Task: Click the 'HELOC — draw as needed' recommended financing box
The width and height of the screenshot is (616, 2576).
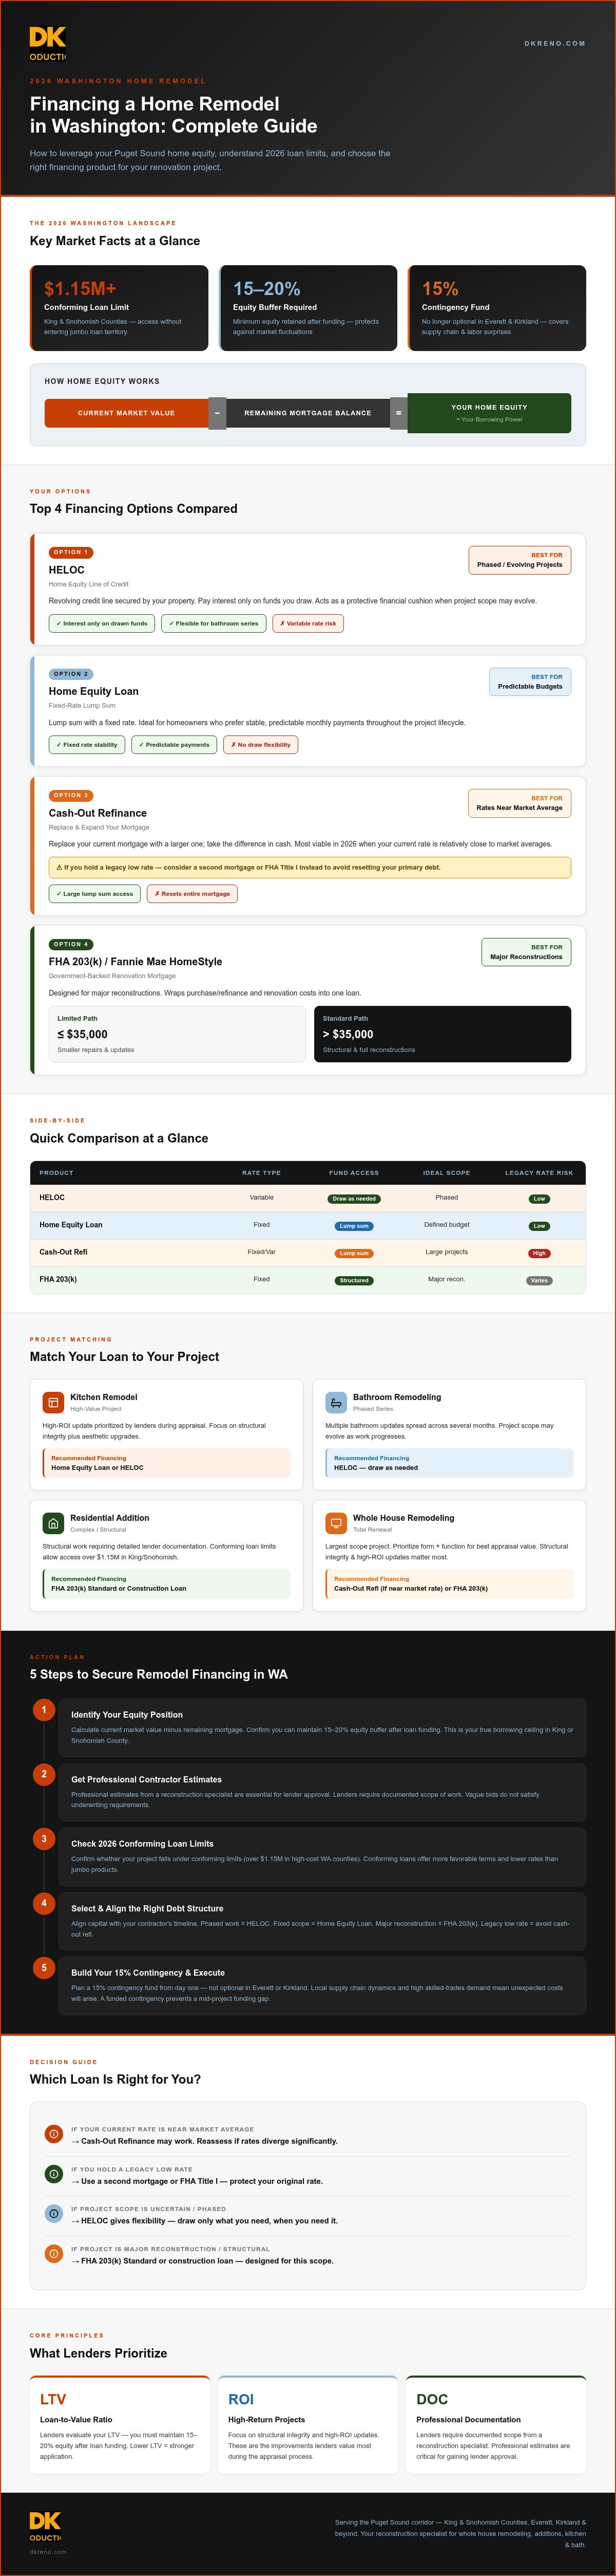Action: tap(449, 1463)
